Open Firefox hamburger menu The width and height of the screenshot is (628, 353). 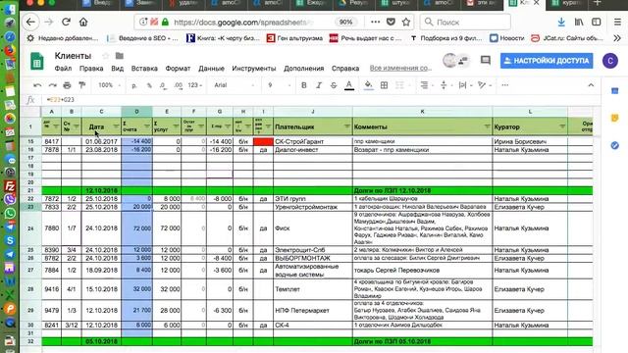tap(617, 22)
